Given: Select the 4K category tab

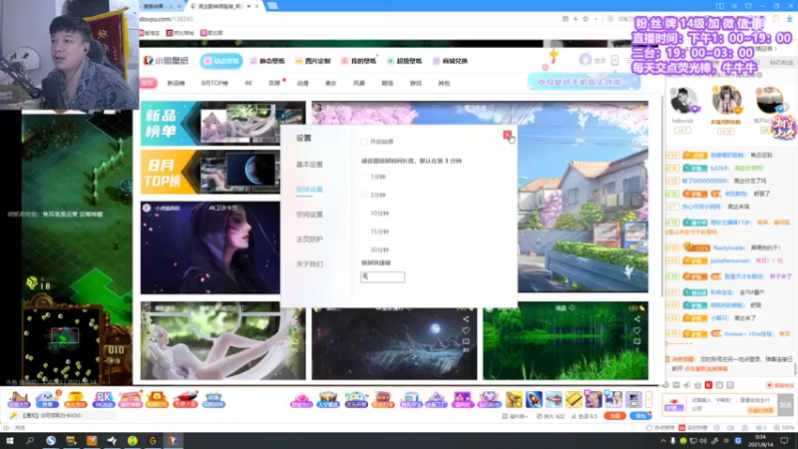Looking at the screenshot, I should tap(248, 83).
